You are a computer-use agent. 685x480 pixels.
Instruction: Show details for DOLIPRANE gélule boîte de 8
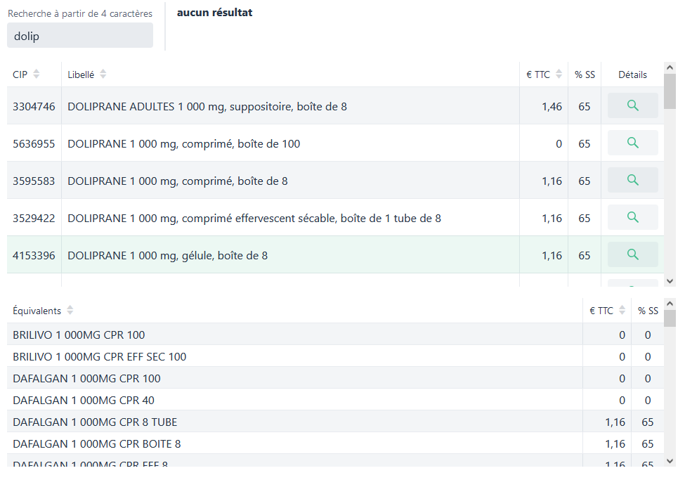[632, 254]
